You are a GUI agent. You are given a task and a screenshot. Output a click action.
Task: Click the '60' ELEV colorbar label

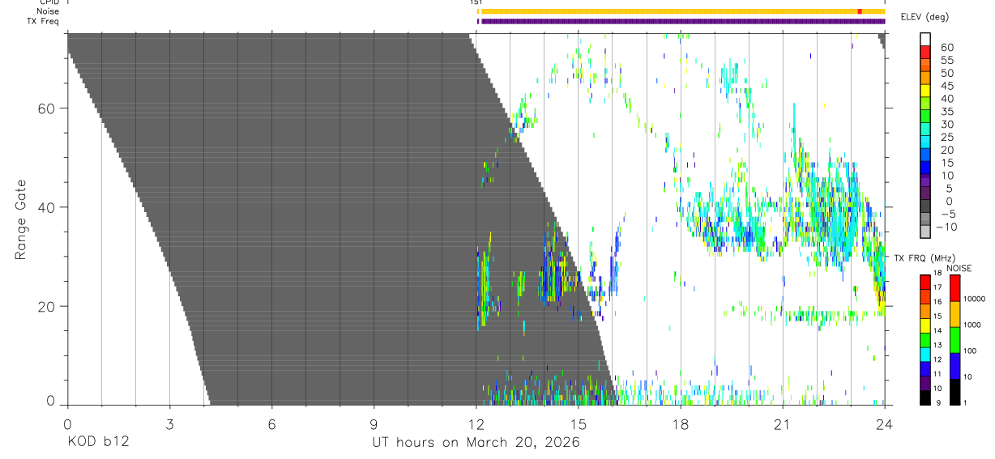point(946,48)
